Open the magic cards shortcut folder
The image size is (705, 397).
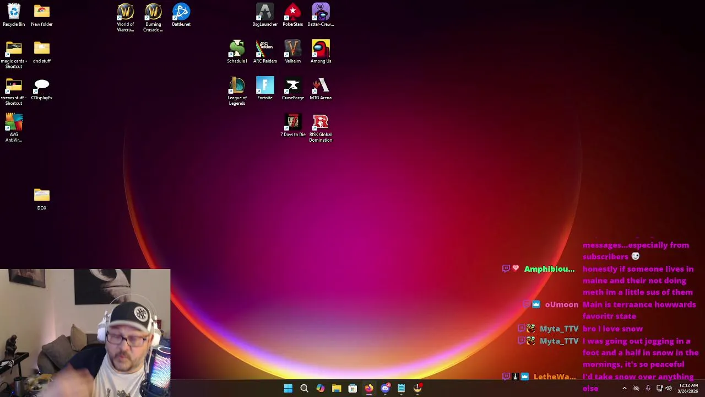(x=14, y=55)
